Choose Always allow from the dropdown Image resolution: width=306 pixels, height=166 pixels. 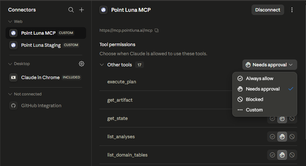click(x=265, y=78)
